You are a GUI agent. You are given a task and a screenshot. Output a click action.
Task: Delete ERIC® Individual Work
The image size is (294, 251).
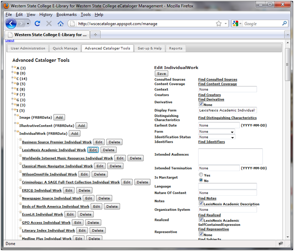click(84, 190)
